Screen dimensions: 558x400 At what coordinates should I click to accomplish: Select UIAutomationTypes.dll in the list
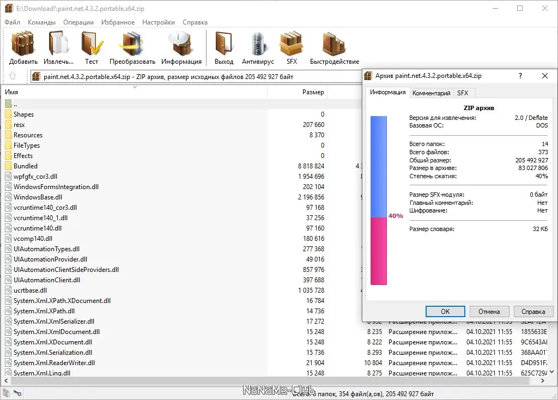pyautogui.click(x=46, y=249)
